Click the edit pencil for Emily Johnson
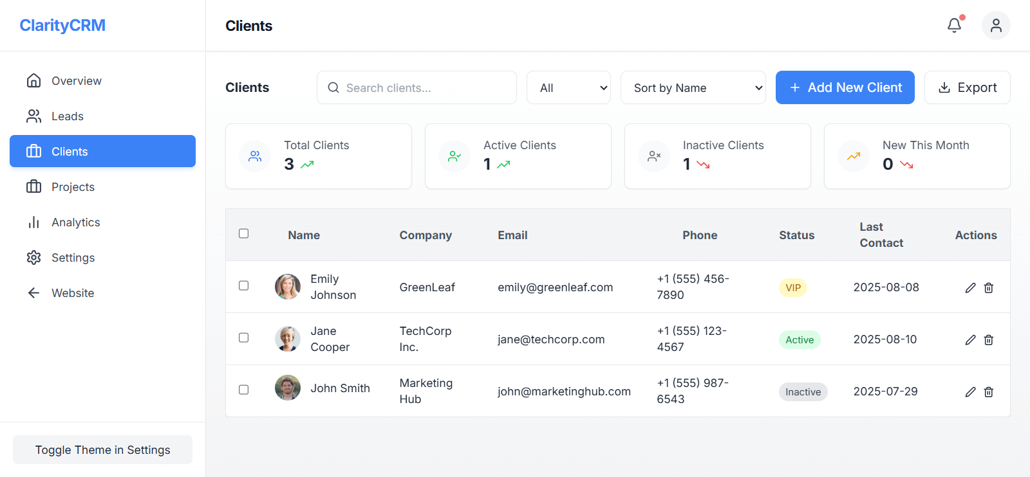1030x477 pixels. point(970,288)
